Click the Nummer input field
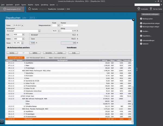The image size is (163, 126). pyautogui.click(x=69, y=25)
